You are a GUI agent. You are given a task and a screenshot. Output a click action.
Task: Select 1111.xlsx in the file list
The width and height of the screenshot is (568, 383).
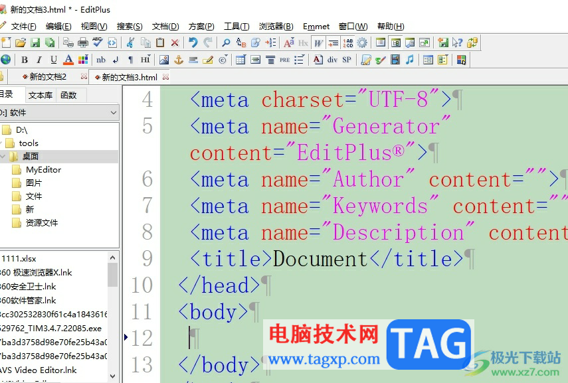20,259
